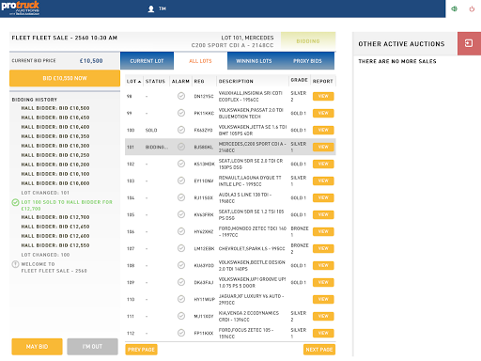
Task: View report for lot 101 Mercedes
Action: pos(323,147)
